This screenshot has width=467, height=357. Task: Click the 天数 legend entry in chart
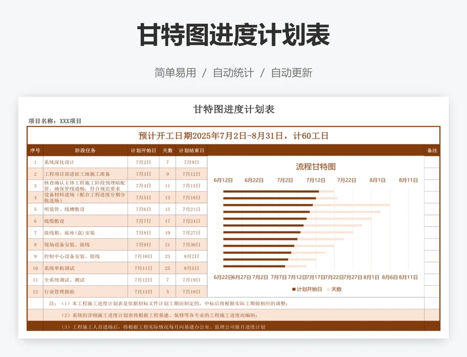[x=334, y=289]
